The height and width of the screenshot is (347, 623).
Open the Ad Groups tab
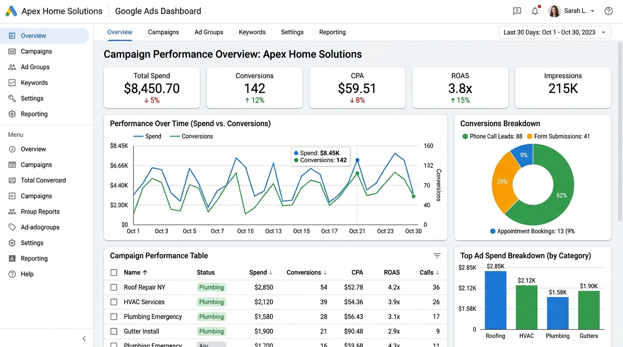click(209, 32)
